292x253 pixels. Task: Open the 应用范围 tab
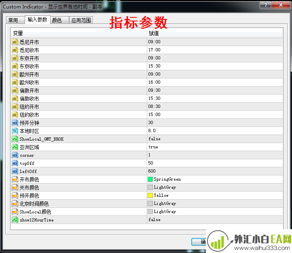pos(81,20)
